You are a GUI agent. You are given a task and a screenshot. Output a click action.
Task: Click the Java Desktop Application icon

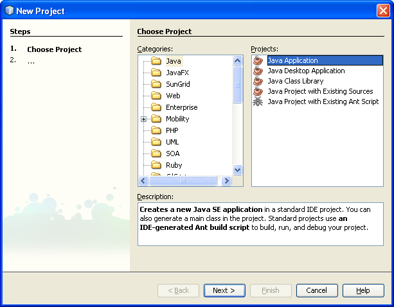tap(258, 71)
